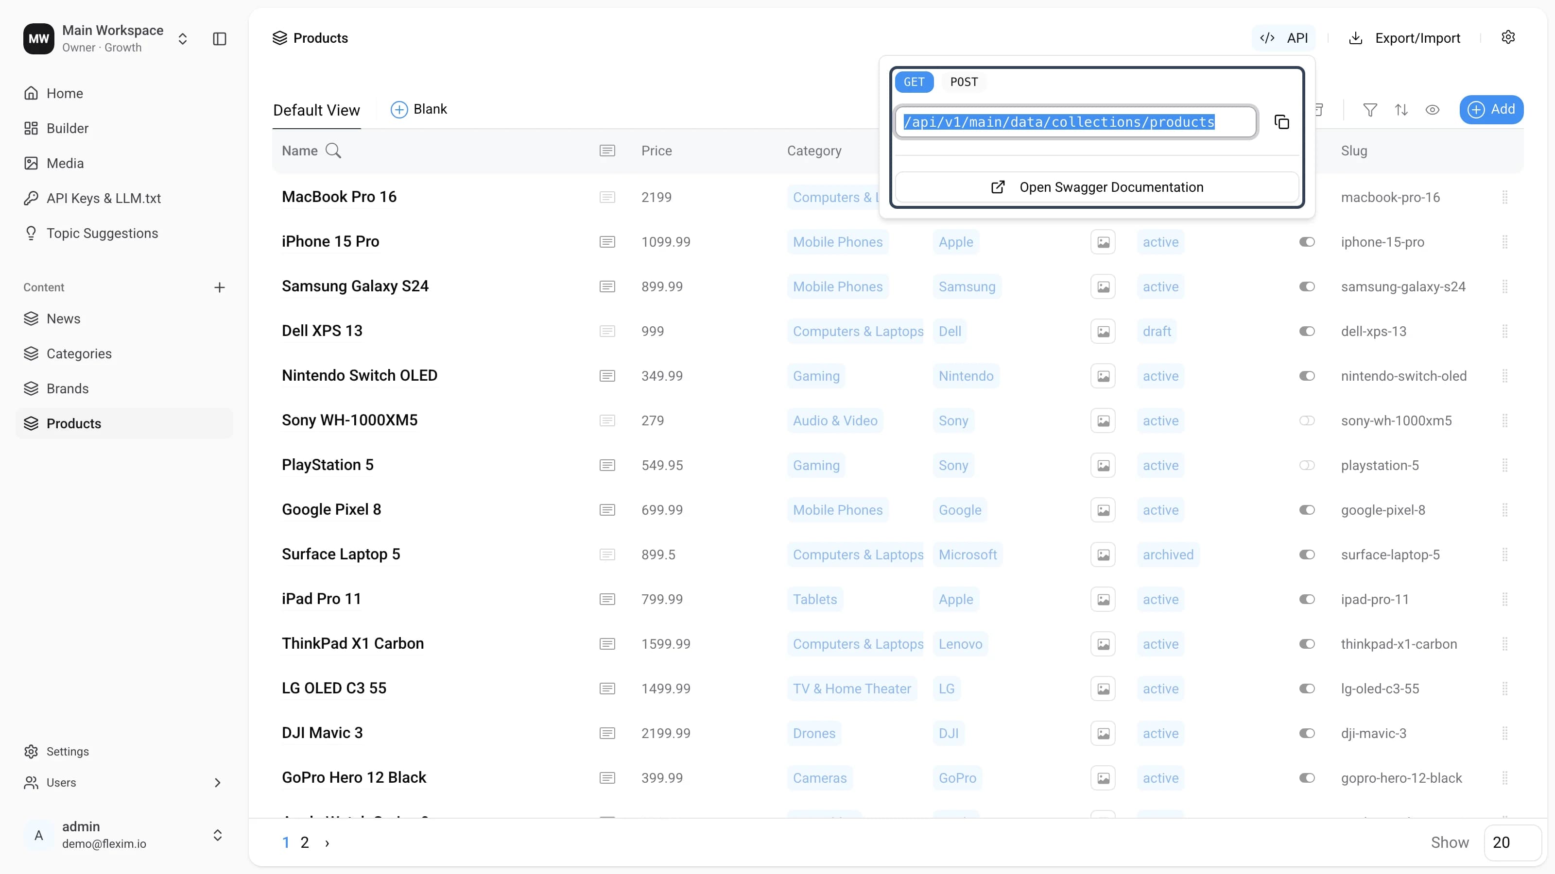The image size is (1555, 874).
Task: Toggle switch for nintendo-switch-oled row
Action: click(1307, 376)
